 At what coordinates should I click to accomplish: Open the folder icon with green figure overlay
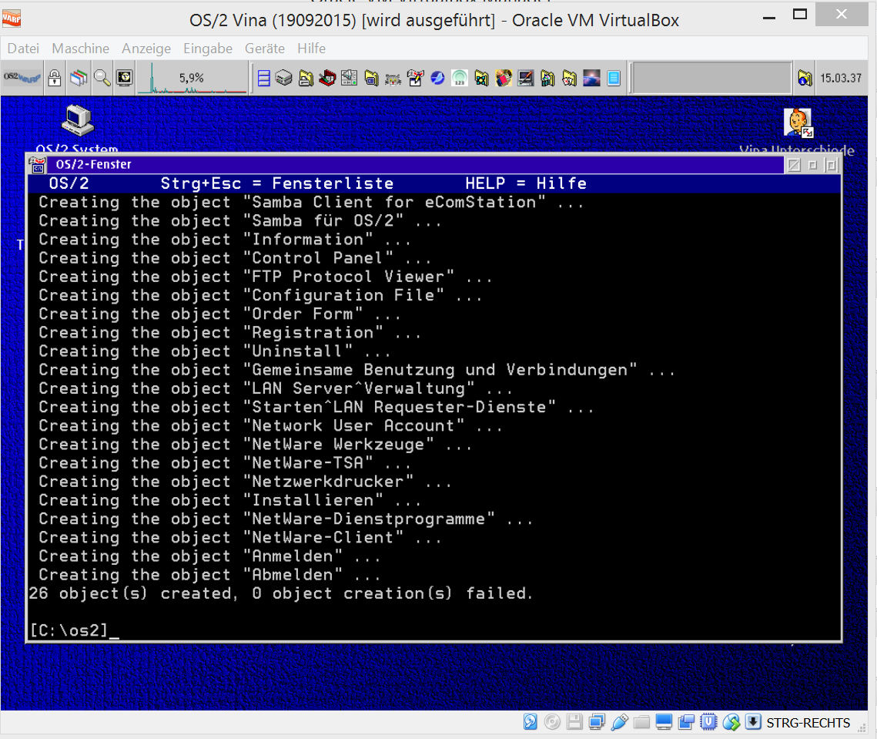[547, 78]
